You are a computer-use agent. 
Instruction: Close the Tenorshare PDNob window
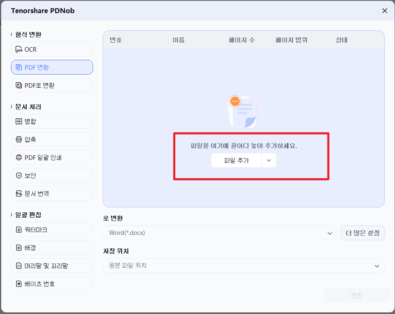pos(384,11)
